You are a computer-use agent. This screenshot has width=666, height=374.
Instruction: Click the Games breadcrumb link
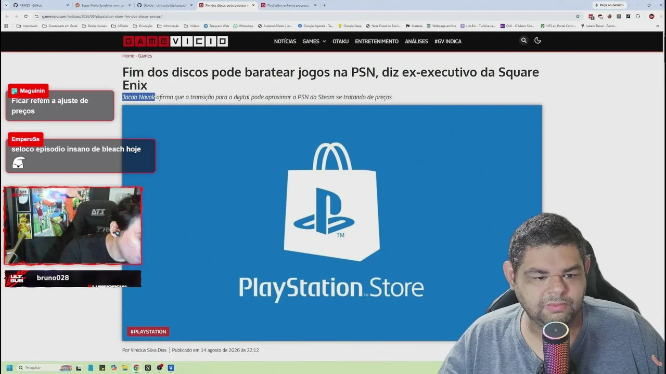pyautogui.click(x=145, y=56)
